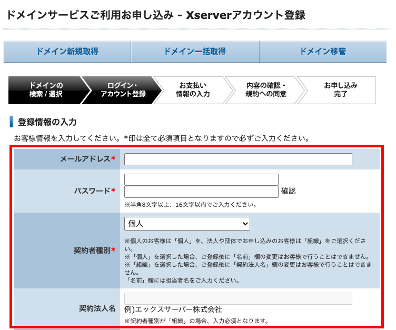Click the password 確認 input box
This screenshot has height=330, width=396.
click(x=201, y=192)
